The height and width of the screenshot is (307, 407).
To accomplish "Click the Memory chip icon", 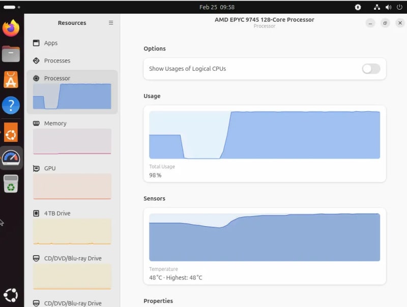I will (x=36, y=124).
